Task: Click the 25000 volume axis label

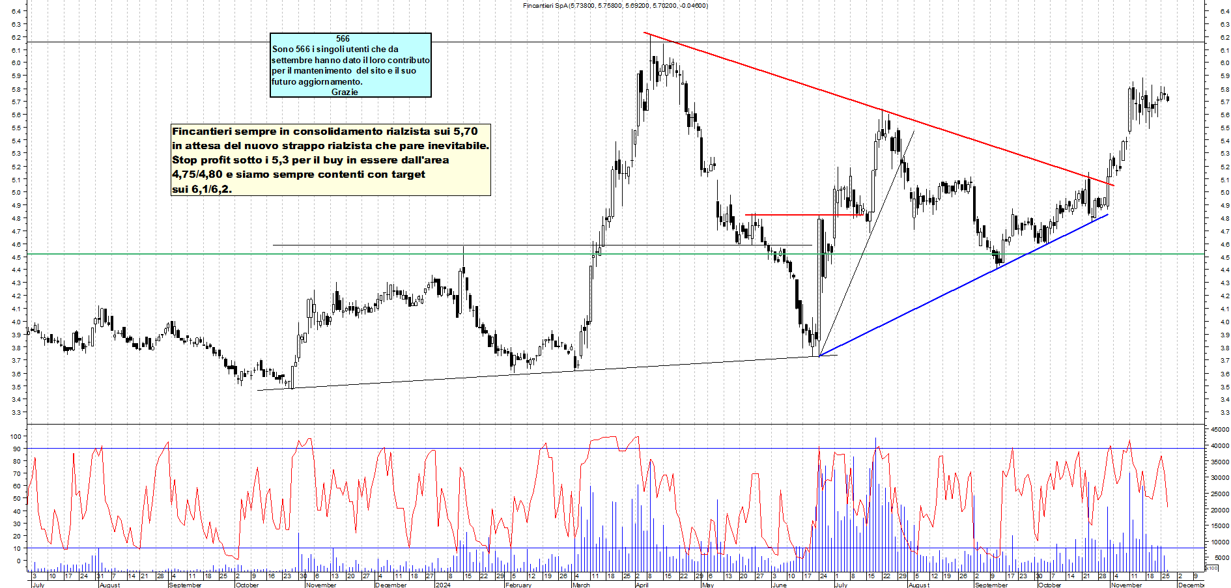Action: pos(1220,494)
